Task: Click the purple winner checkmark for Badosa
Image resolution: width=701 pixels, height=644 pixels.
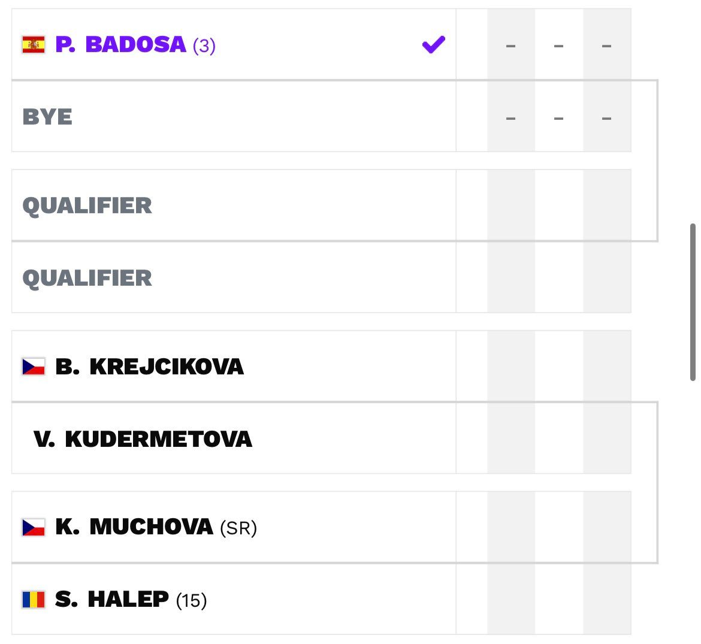Action: click(x=434, y=44)
